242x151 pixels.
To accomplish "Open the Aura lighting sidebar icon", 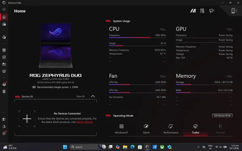I will (4, 37).
